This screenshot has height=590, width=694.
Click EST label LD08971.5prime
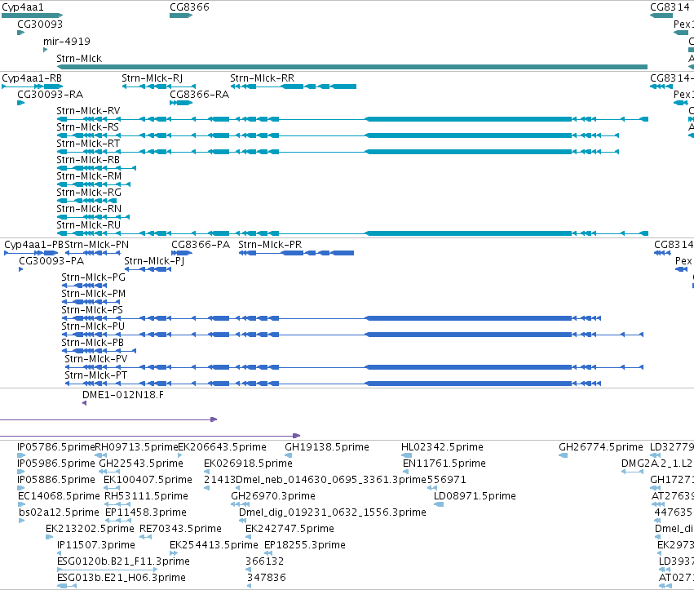pos(475,496)
